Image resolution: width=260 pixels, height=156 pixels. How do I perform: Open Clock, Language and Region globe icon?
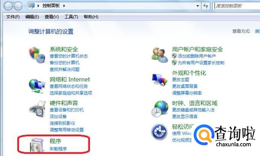click(x=160, y=109)
